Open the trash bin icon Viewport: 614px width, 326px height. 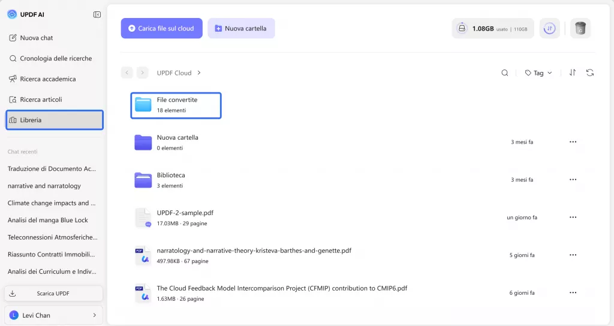click(x=580, y=28)
